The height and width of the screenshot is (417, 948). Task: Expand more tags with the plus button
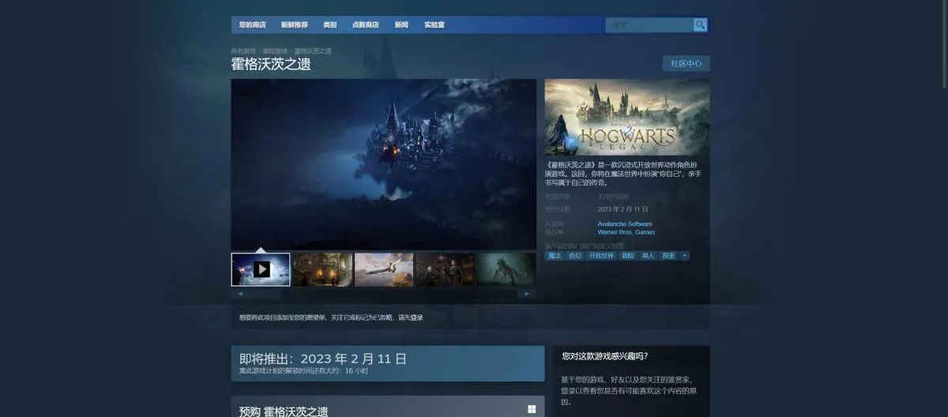pyautogui.click(x=685, y=256)
